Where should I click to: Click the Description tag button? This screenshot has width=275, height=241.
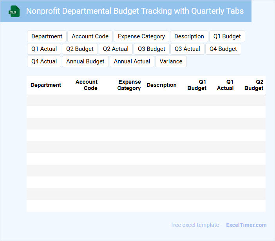coord(189,36)
